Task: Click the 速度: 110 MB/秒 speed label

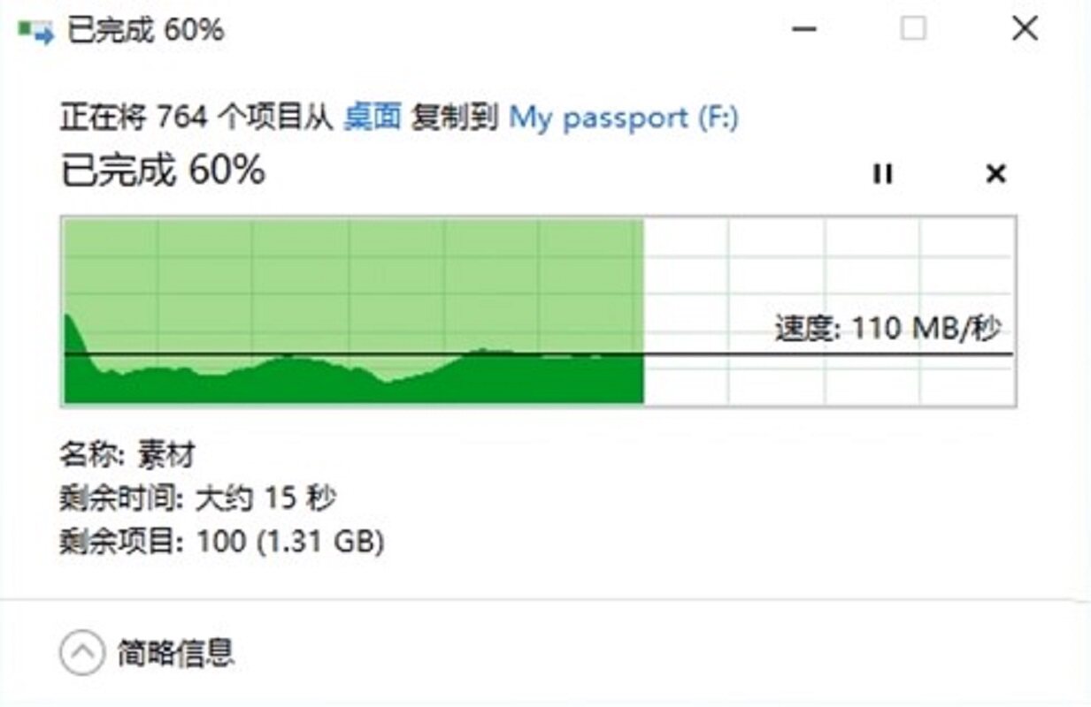Action: pyautogui.click(x=888, y=329)
